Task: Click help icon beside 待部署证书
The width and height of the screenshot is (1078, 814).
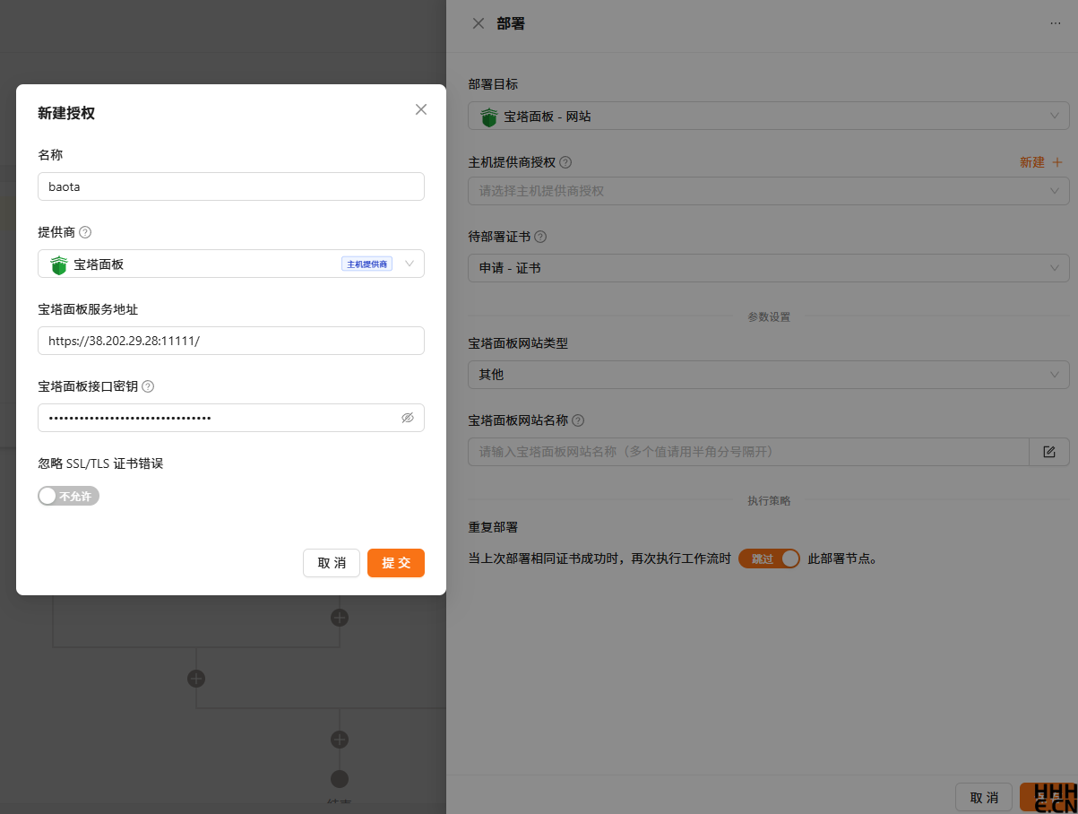Action: pos(540,238)
